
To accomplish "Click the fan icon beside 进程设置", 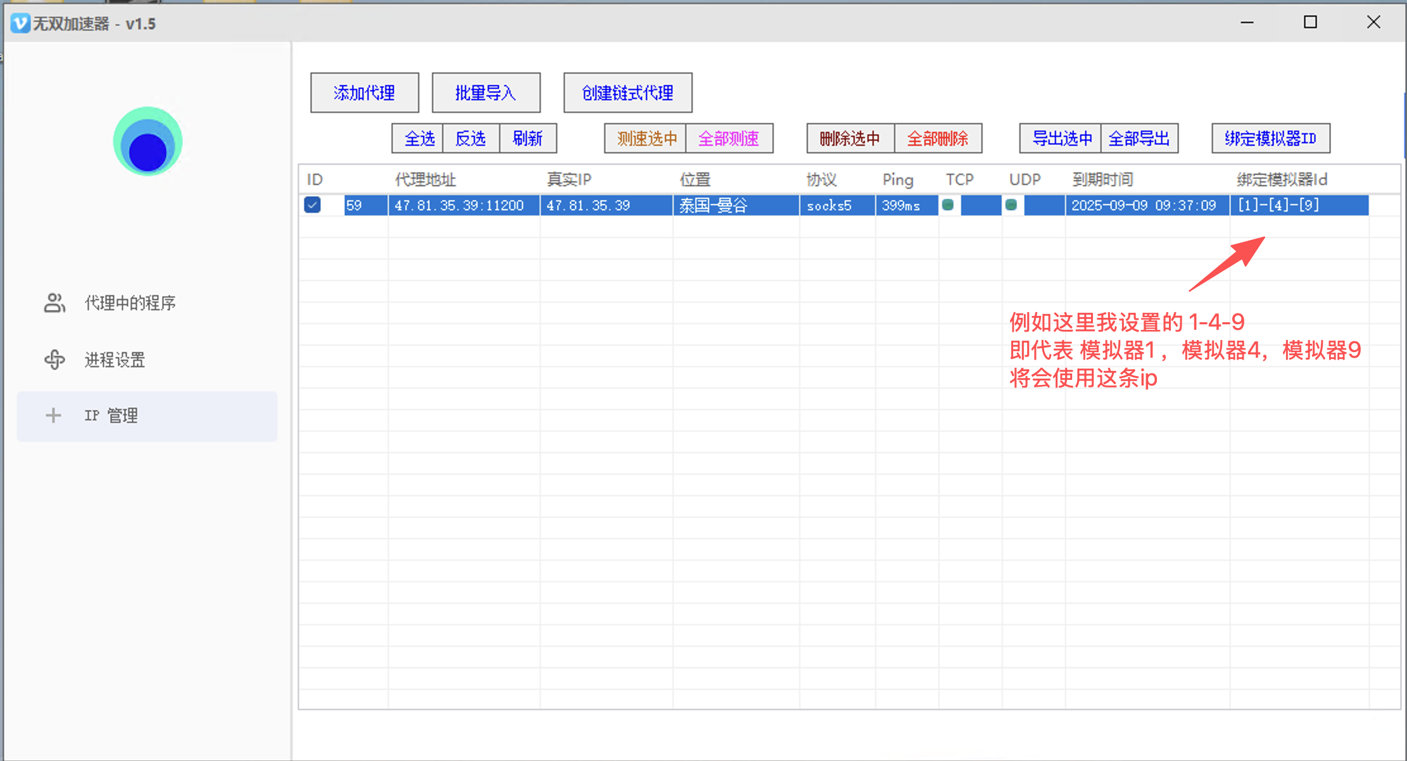I will [54, 360].
